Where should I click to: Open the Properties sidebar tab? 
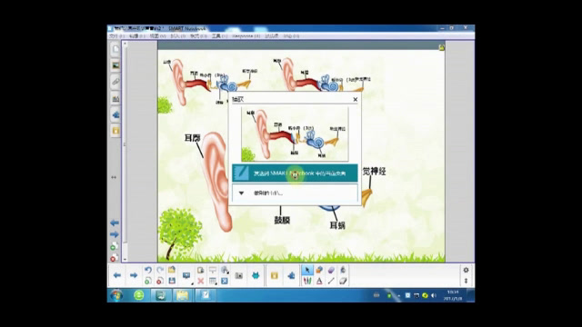[x=115, y=98]
